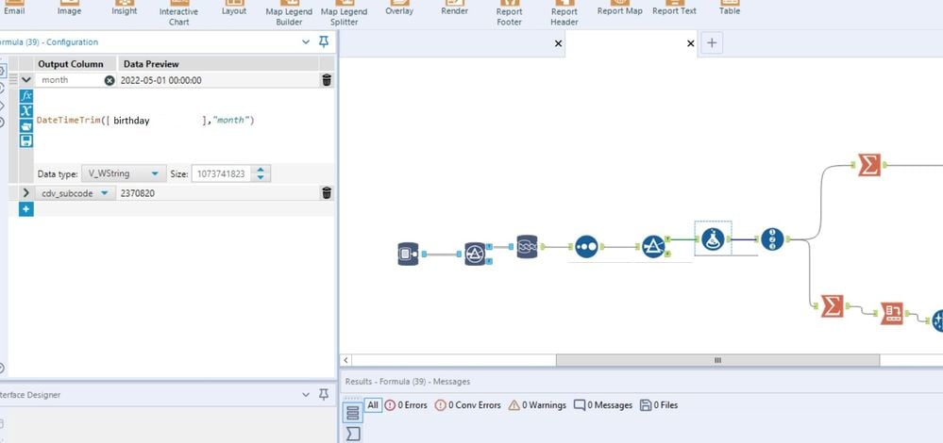Open the saved expressions folder icon
Image resolution: width=943 pixels, height=443 pixels.
[25, 126]
